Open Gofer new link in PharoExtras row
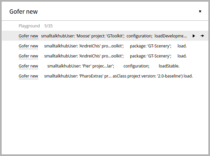Viewport: 210px width, 156px height. 28,76
